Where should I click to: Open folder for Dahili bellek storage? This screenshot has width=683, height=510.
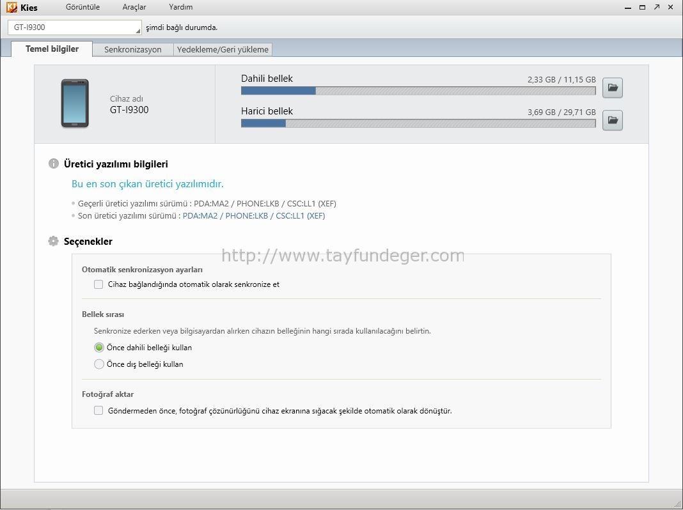click(x=613, y=88)
